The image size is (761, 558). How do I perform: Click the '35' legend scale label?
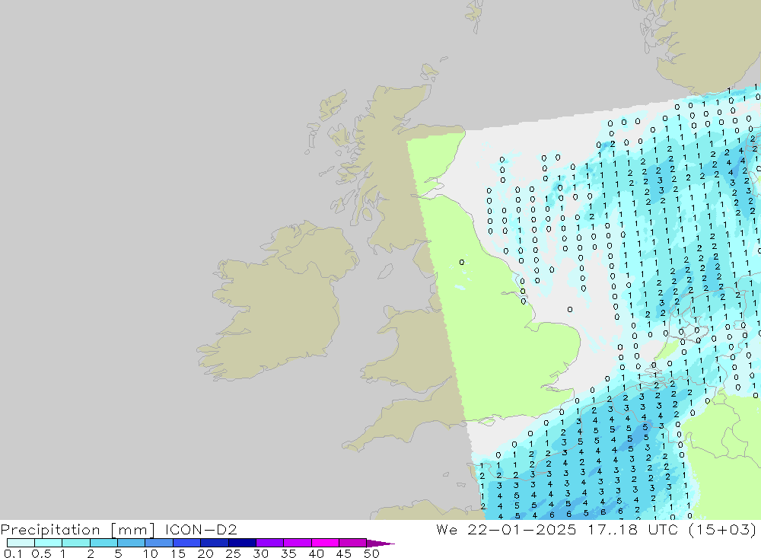(288, 553)
